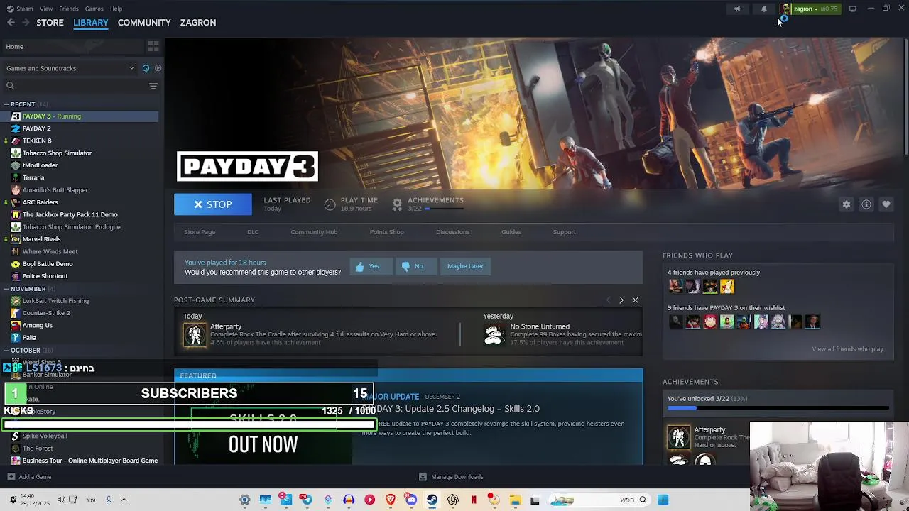
Task: Show next post-game summary items
Action: [621, 300]
